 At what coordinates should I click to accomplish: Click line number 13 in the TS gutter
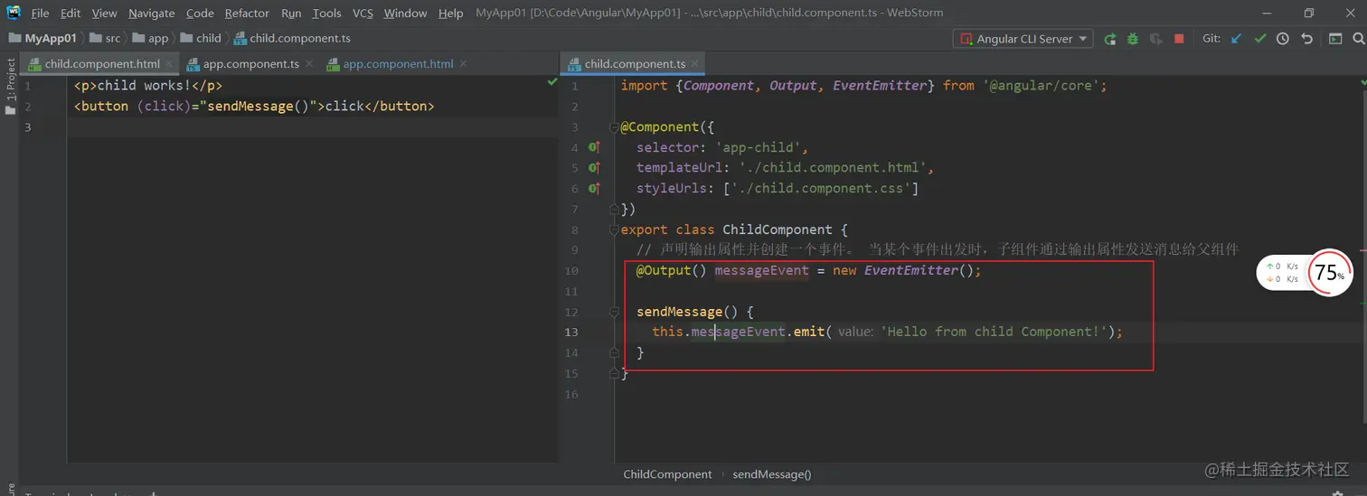(571, 332)
